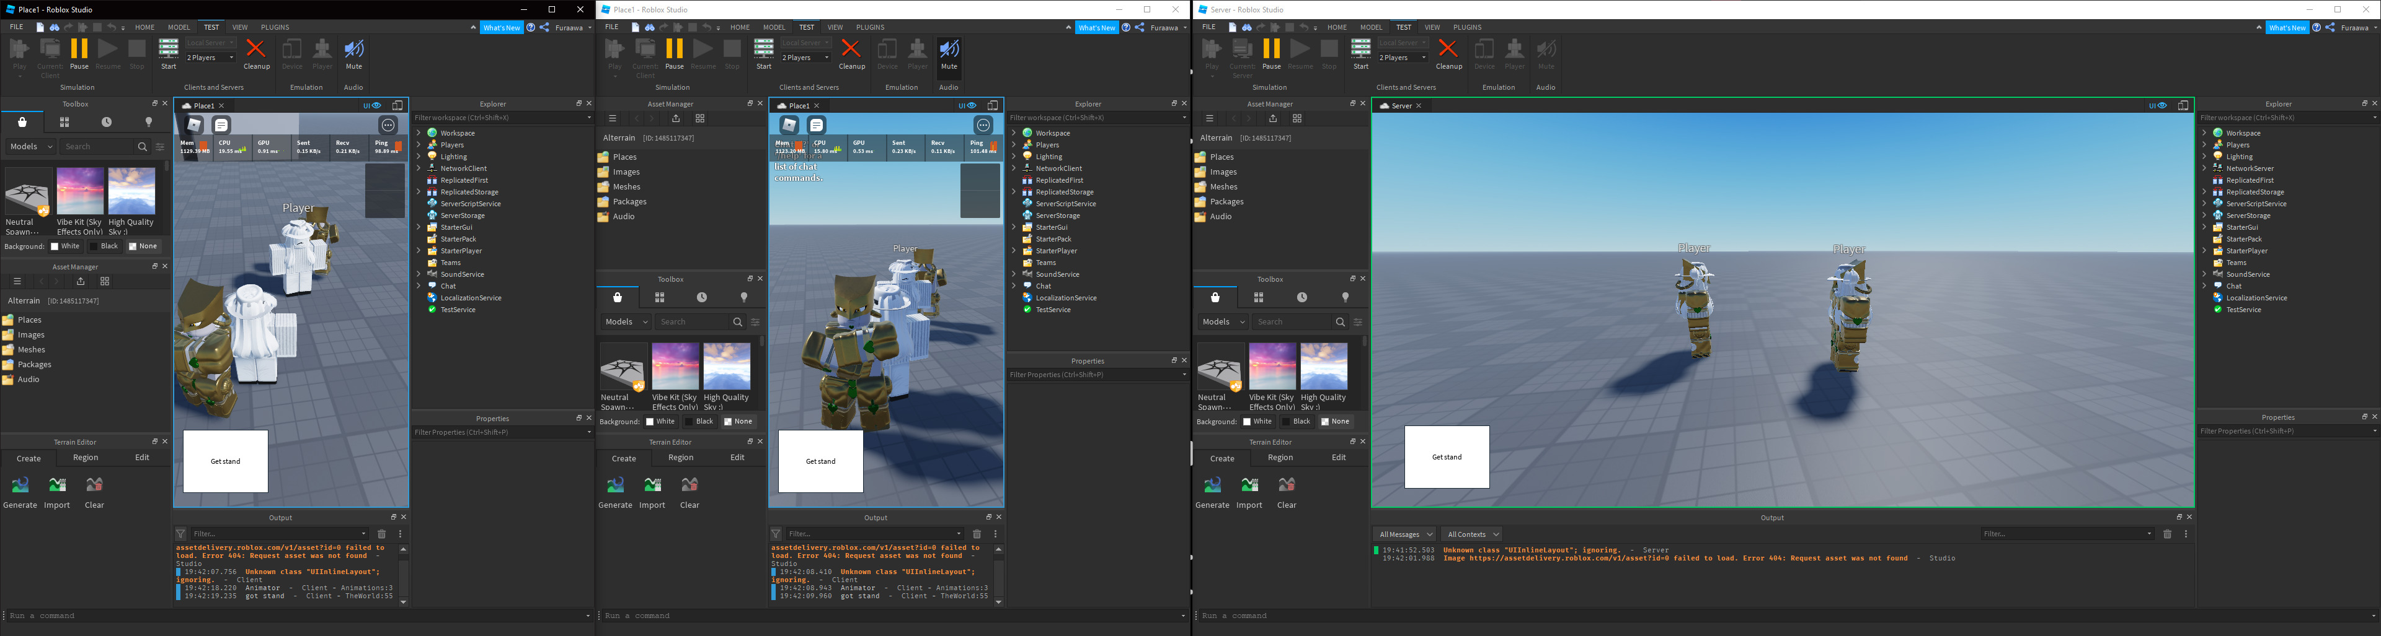Screen dimensions: 2381x636
Task: Expand StarterGui in middle Place1 Explorer
Action: tap(1014, 227)
